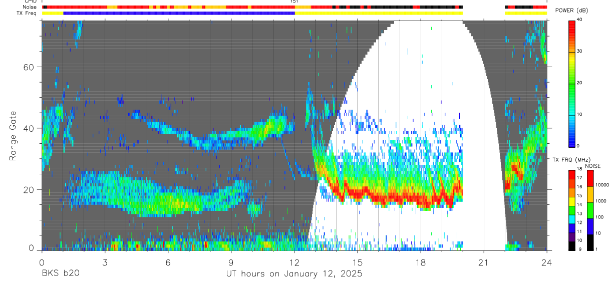This screenshot has height=284, width=615.
Task: Click the orange segment of the NOISE color bar
Action: (x=589, y=194)
